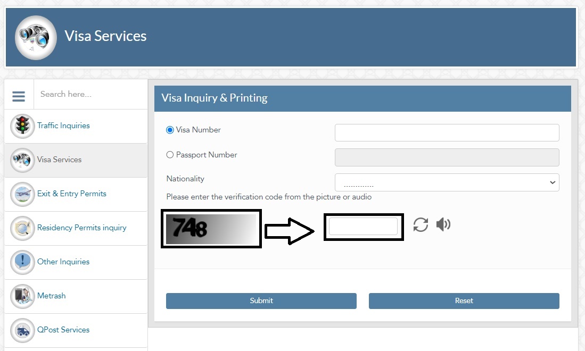Open the Nationality dropdown
The width and height of the screenshot is (585, 351).
click(447, 182)
